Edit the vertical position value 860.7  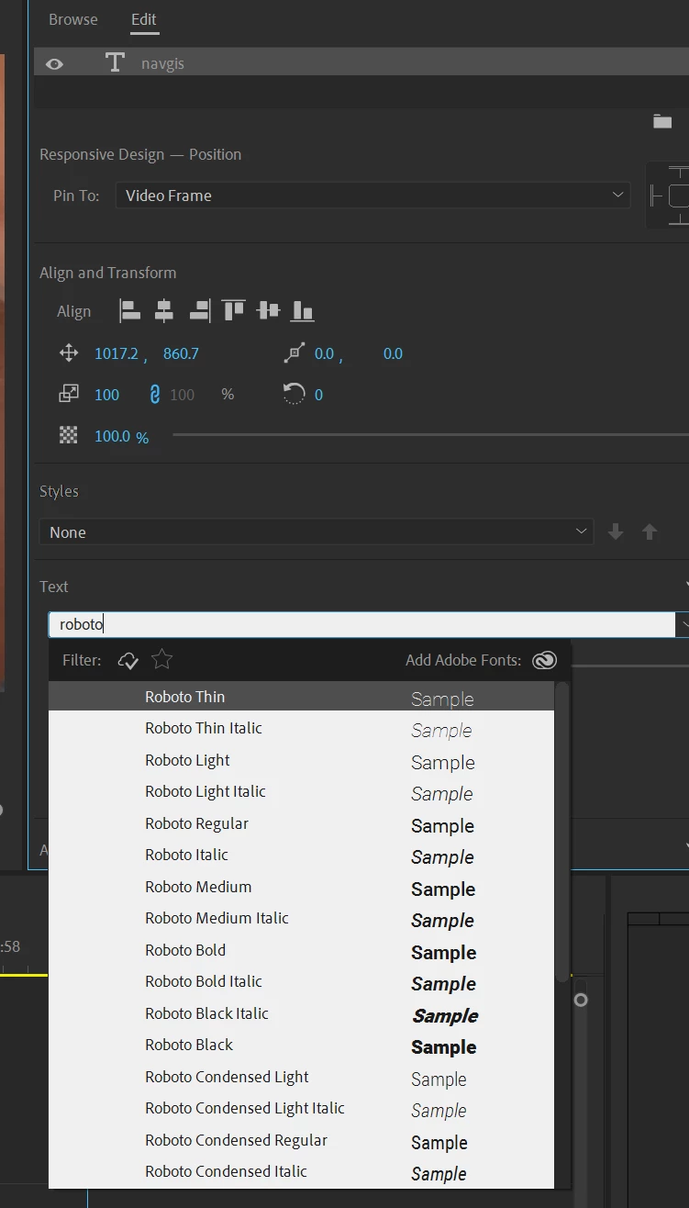(x=181, y=353)
